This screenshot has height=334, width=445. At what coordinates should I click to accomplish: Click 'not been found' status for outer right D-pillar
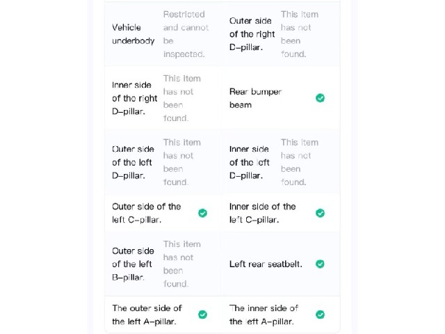pos(300,34)
